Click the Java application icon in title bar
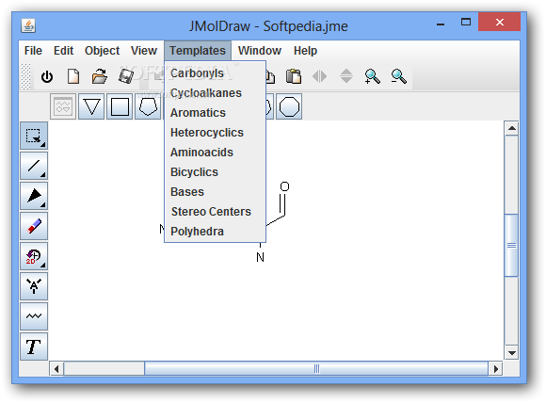The image size is (546, 403). (28, 25)
